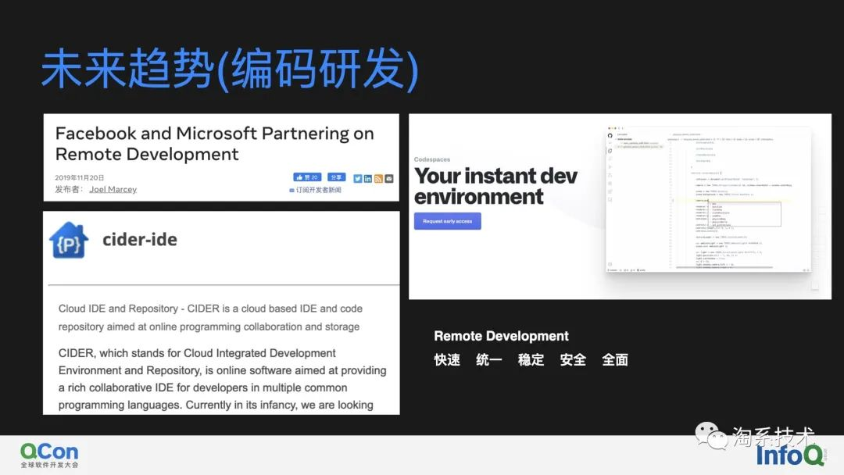Click the 'Remote Development' caption
The width and height of the screenshot is (844, 475).
(501, 336)
